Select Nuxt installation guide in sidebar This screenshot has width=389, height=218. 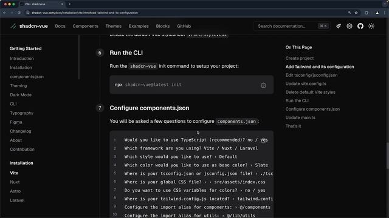point(15,182)
